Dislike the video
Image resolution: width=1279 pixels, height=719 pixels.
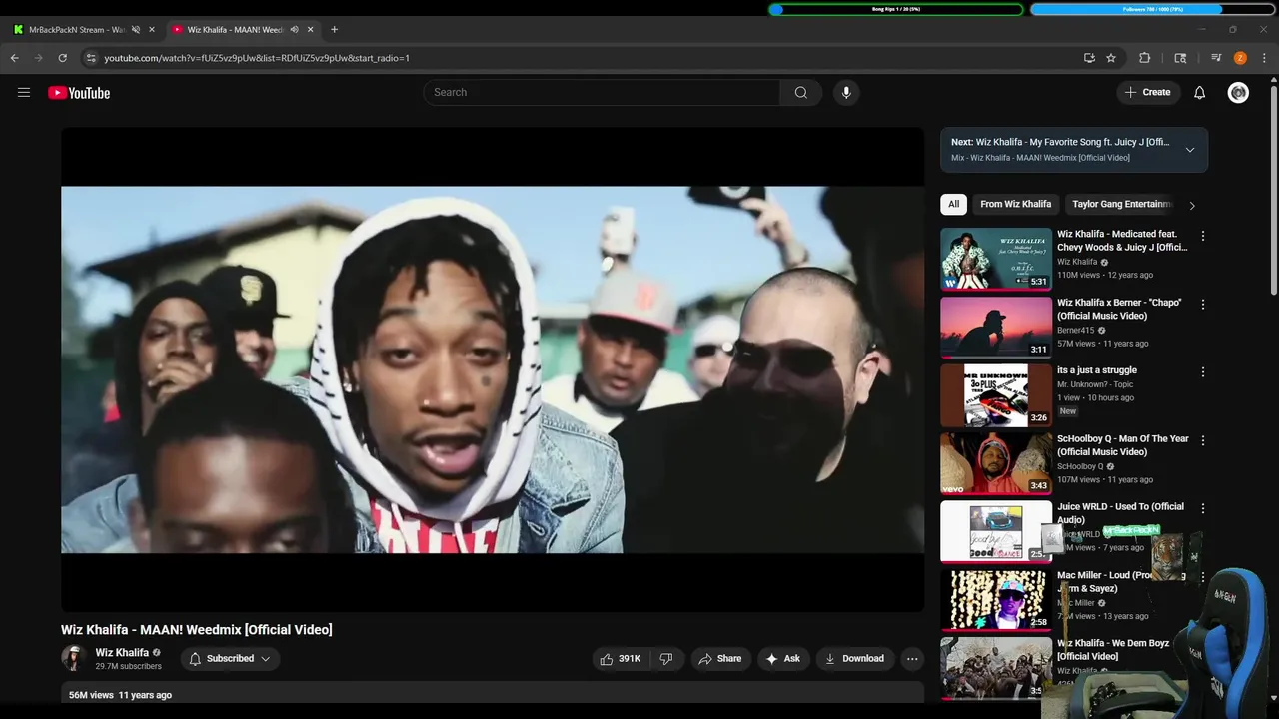coord(666,659)
